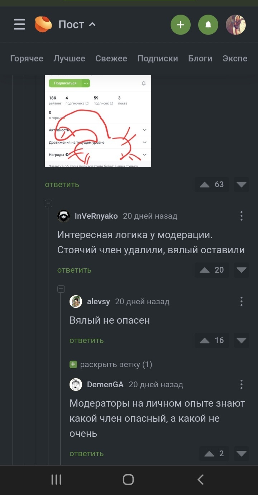
Task: Tap the green plus create-post icon
Action: click(x=181, y=24)
